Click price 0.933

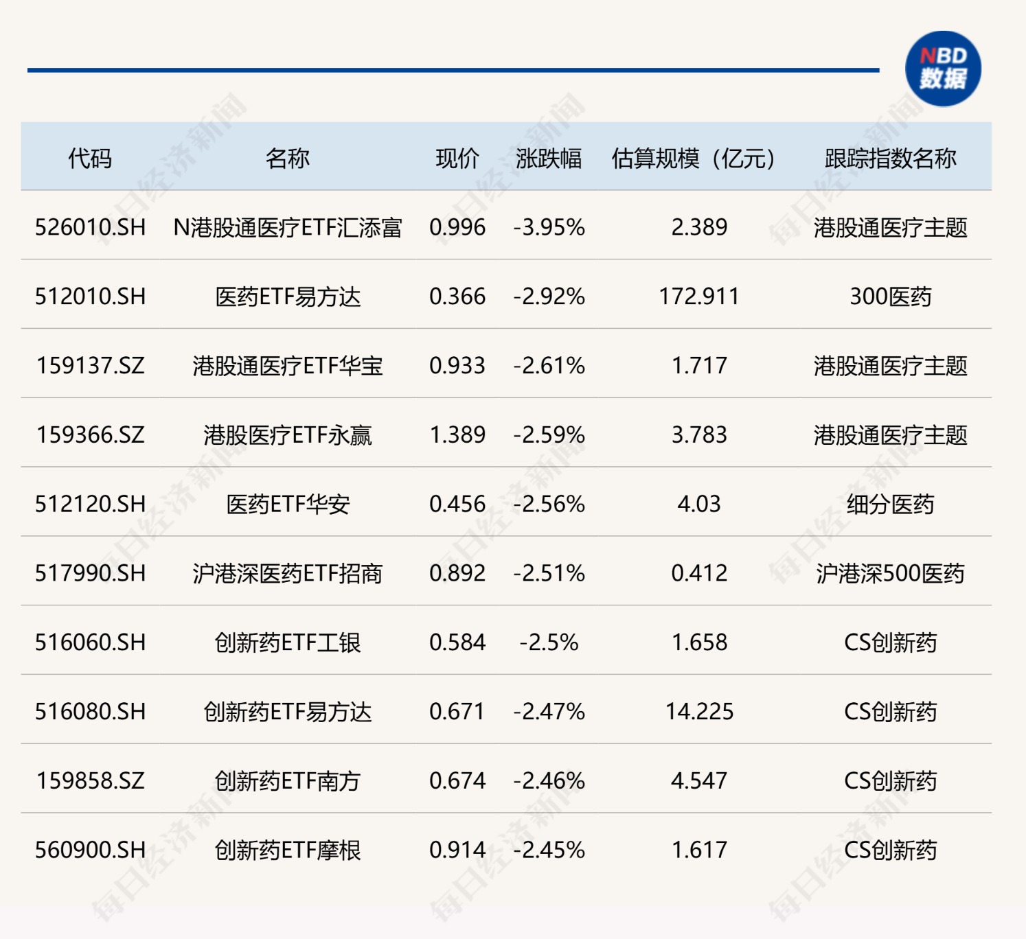(457, 366)
